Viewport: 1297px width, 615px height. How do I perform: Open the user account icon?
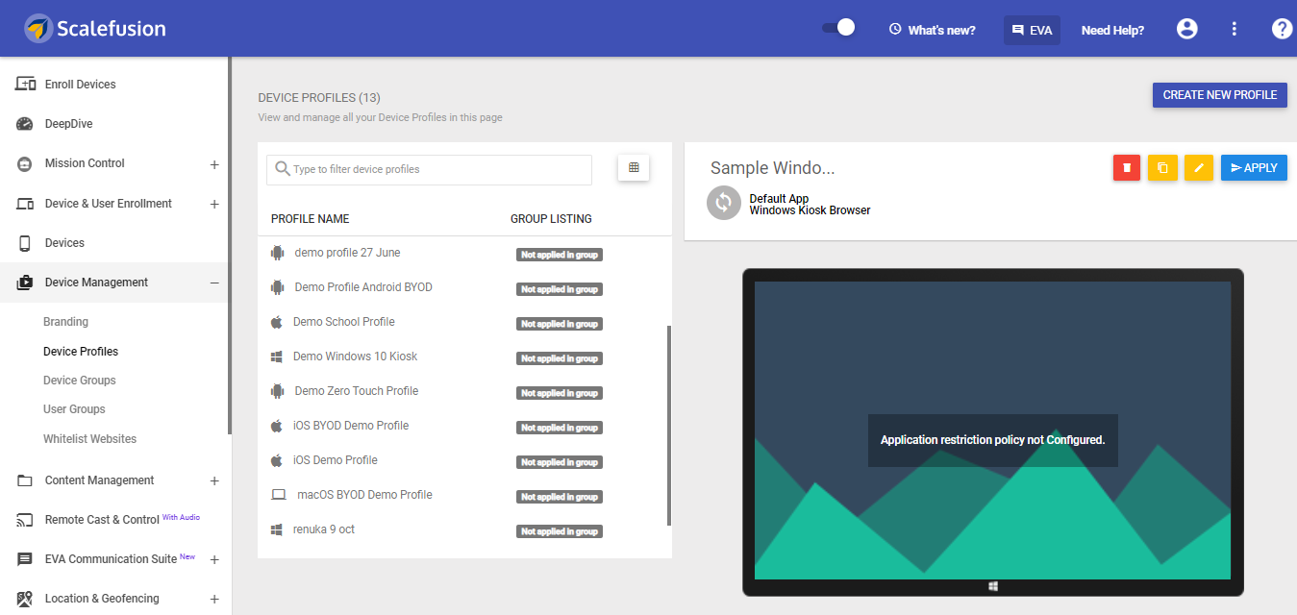point(1187,30)
